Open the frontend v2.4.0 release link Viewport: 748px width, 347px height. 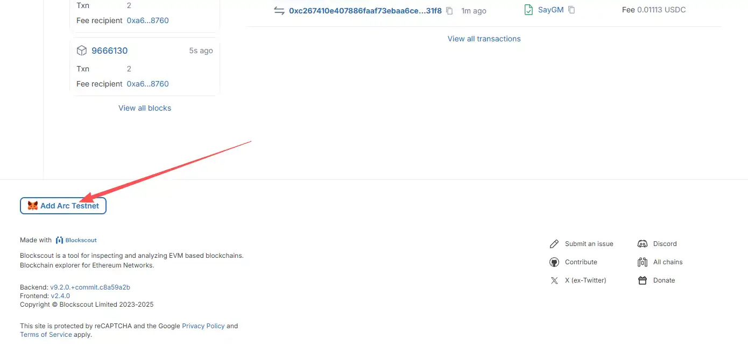pyautogui.click(x=60, y=295)
